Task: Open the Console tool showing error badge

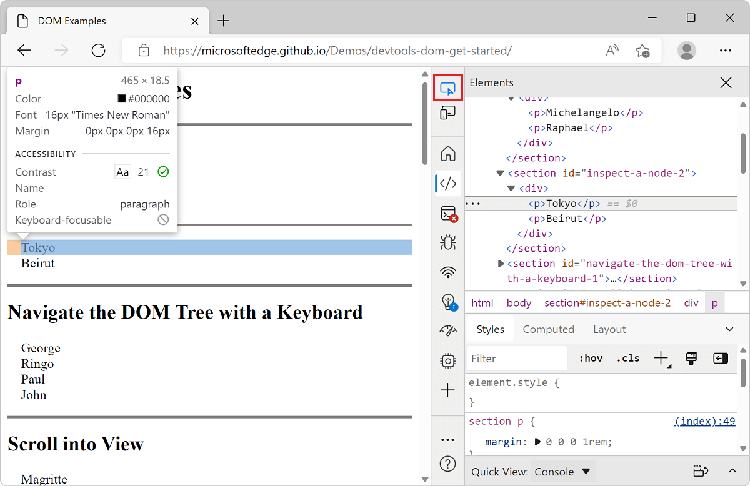Action: point(447,212)
